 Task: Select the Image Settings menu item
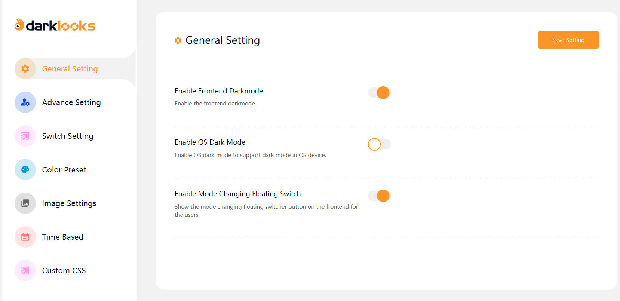click(x=69, y=203)
